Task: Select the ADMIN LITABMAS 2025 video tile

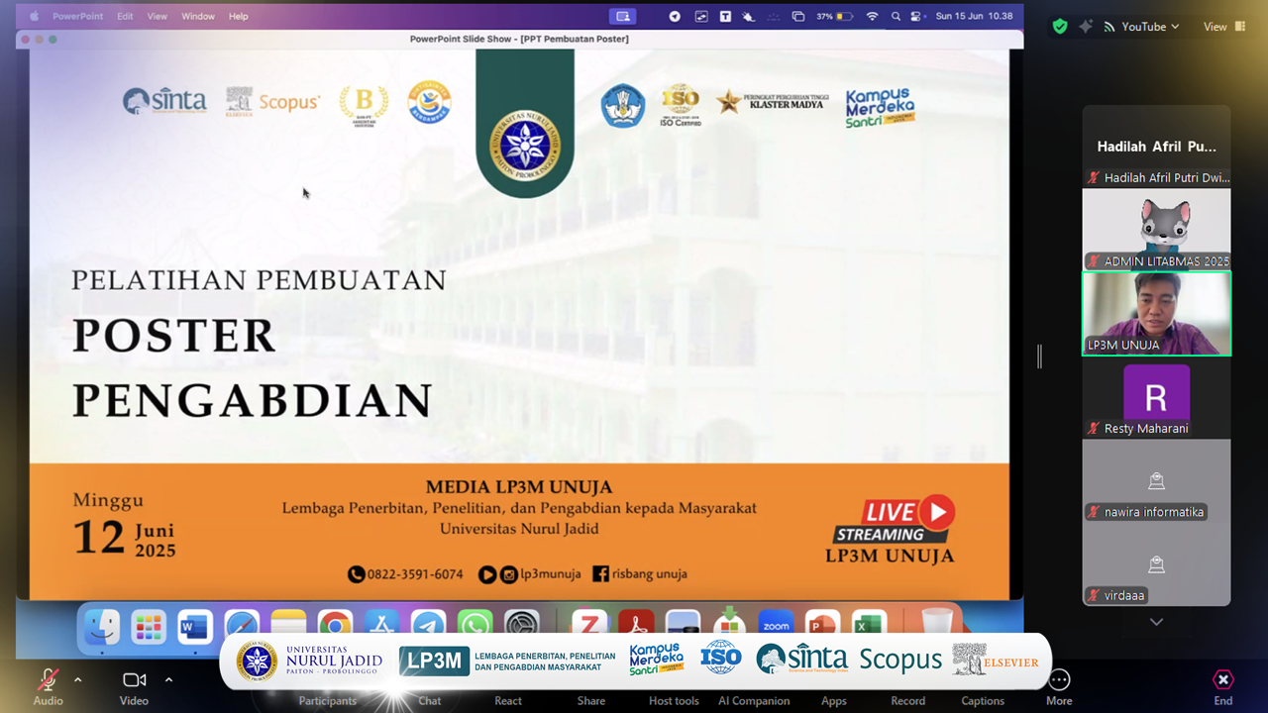Action: [x=1156, y=229]
